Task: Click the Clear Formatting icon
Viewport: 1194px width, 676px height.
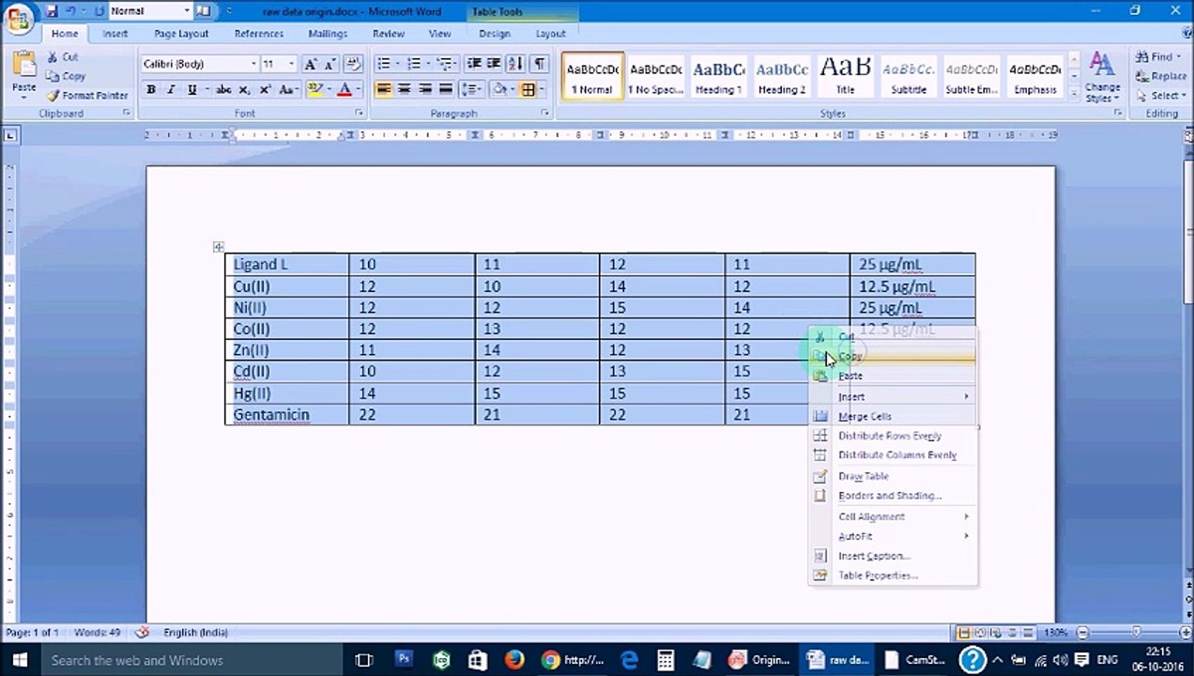Action: pos(353,64)
